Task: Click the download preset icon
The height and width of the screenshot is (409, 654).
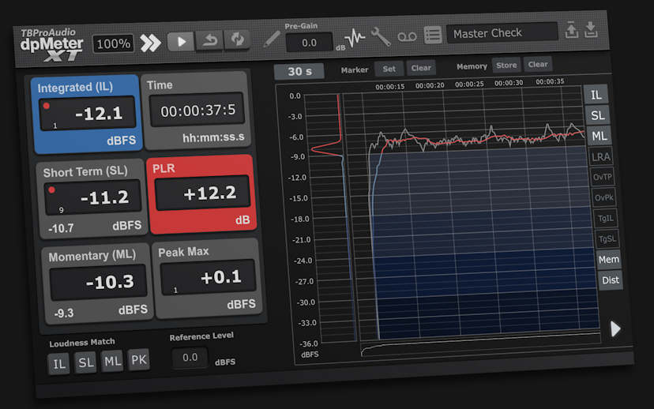Action: pyautogui.click(x=591, y=29)
